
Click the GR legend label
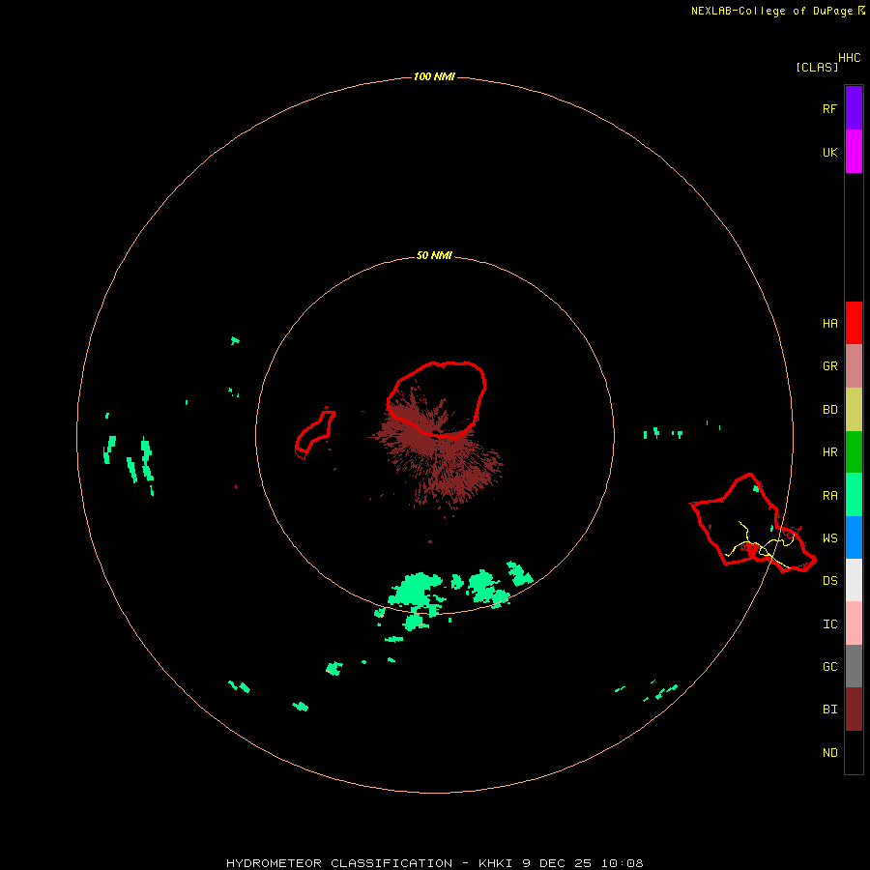(829, 366)
